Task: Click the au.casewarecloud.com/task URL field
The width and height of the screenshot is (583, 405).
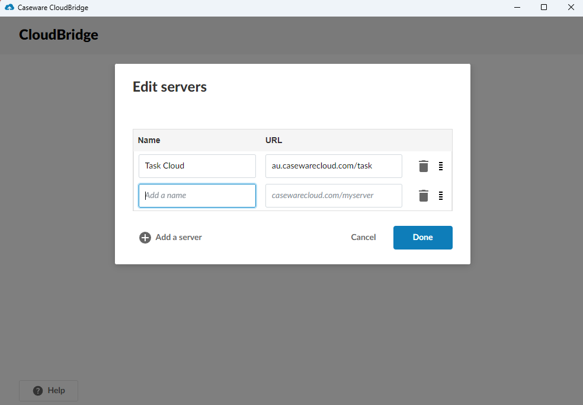Action: [334, 166]
